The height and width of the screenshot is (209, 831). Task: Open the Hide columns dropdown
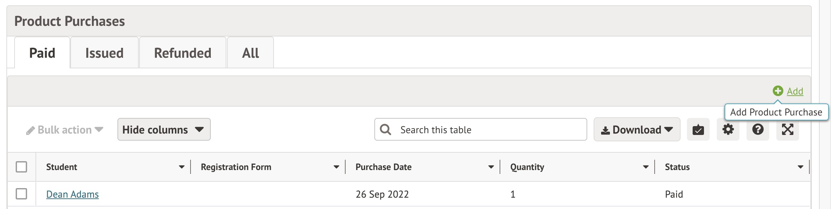click(x=164, y=130)
